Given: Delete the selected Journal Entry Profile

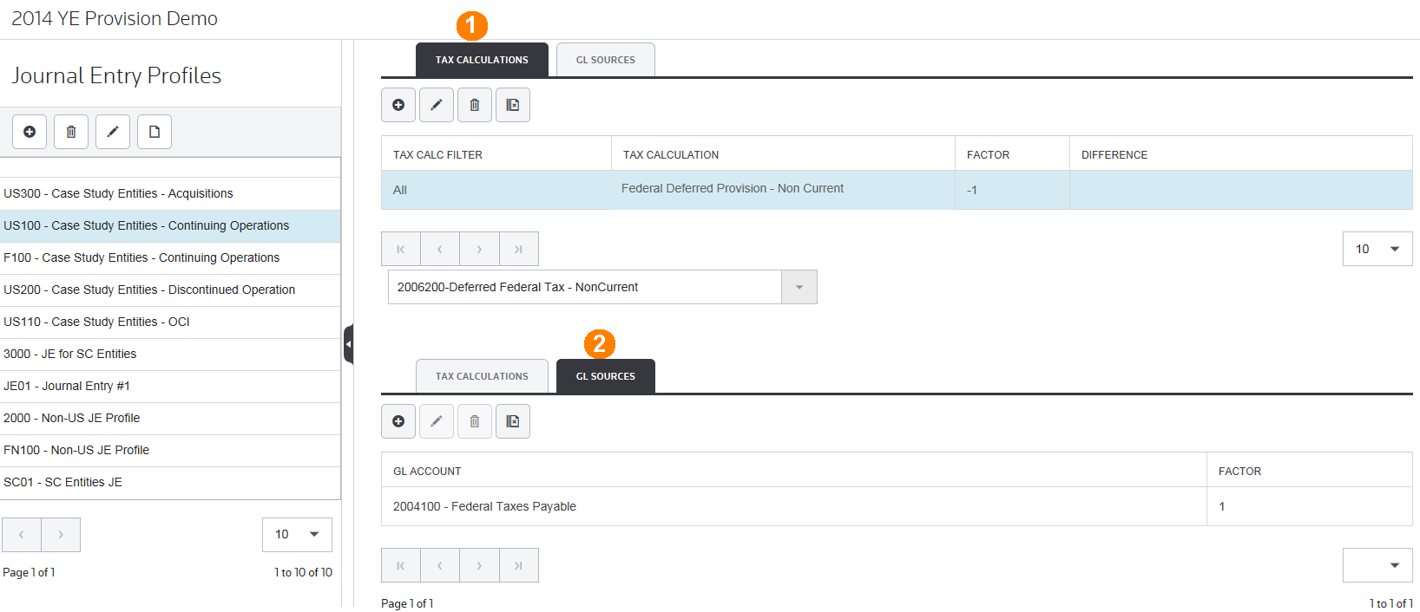Looking at the screenshot, I should (x=71, y=132).
